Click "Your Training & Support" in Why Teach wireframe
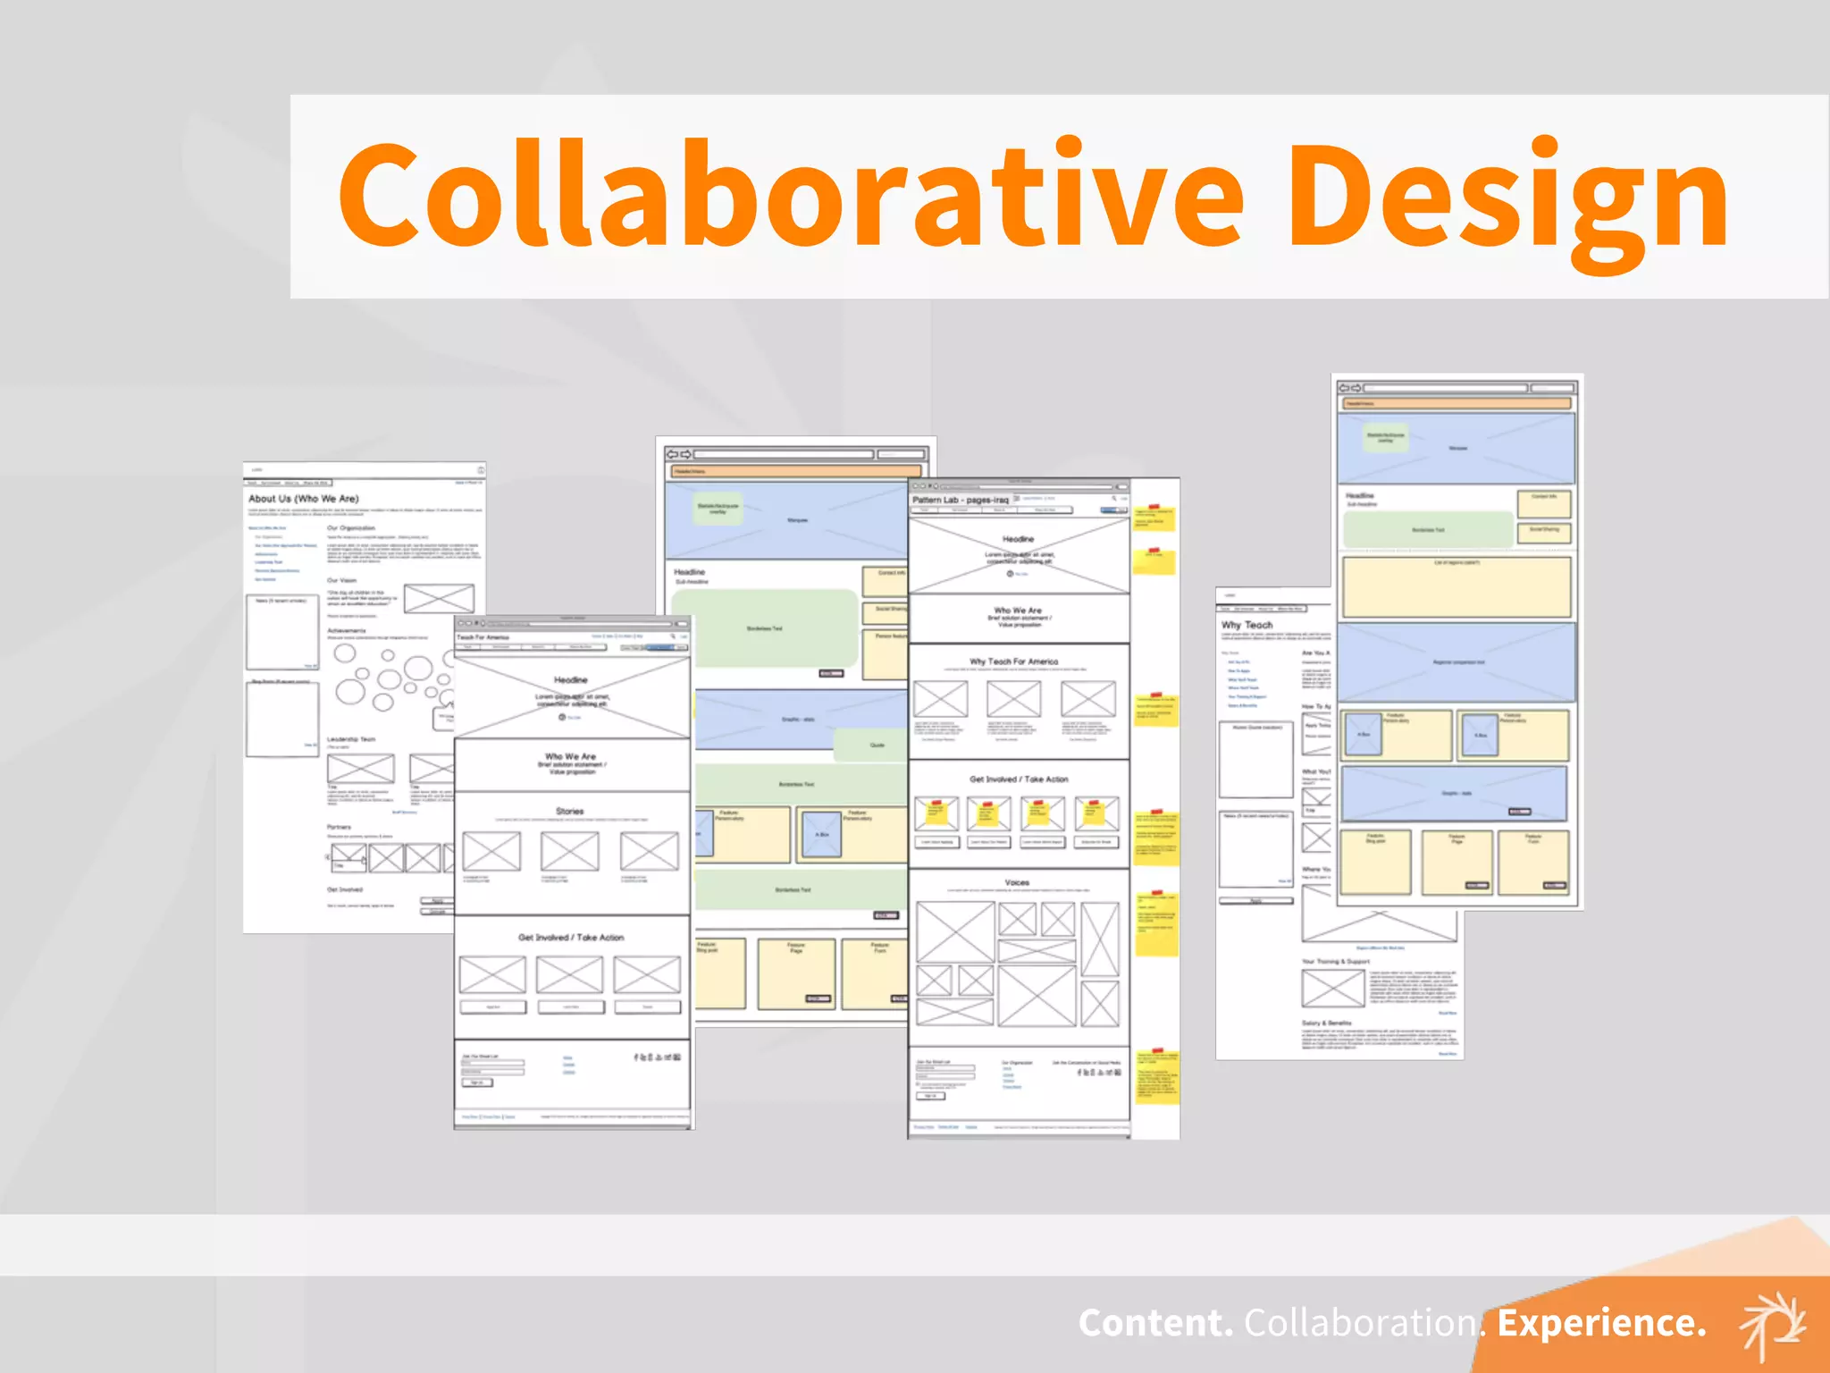1830x1373 pixels. (x=1335, y=962)
